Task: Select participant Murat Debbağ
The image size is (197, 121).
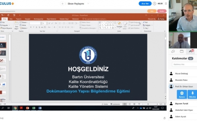Action: [181, 74]
